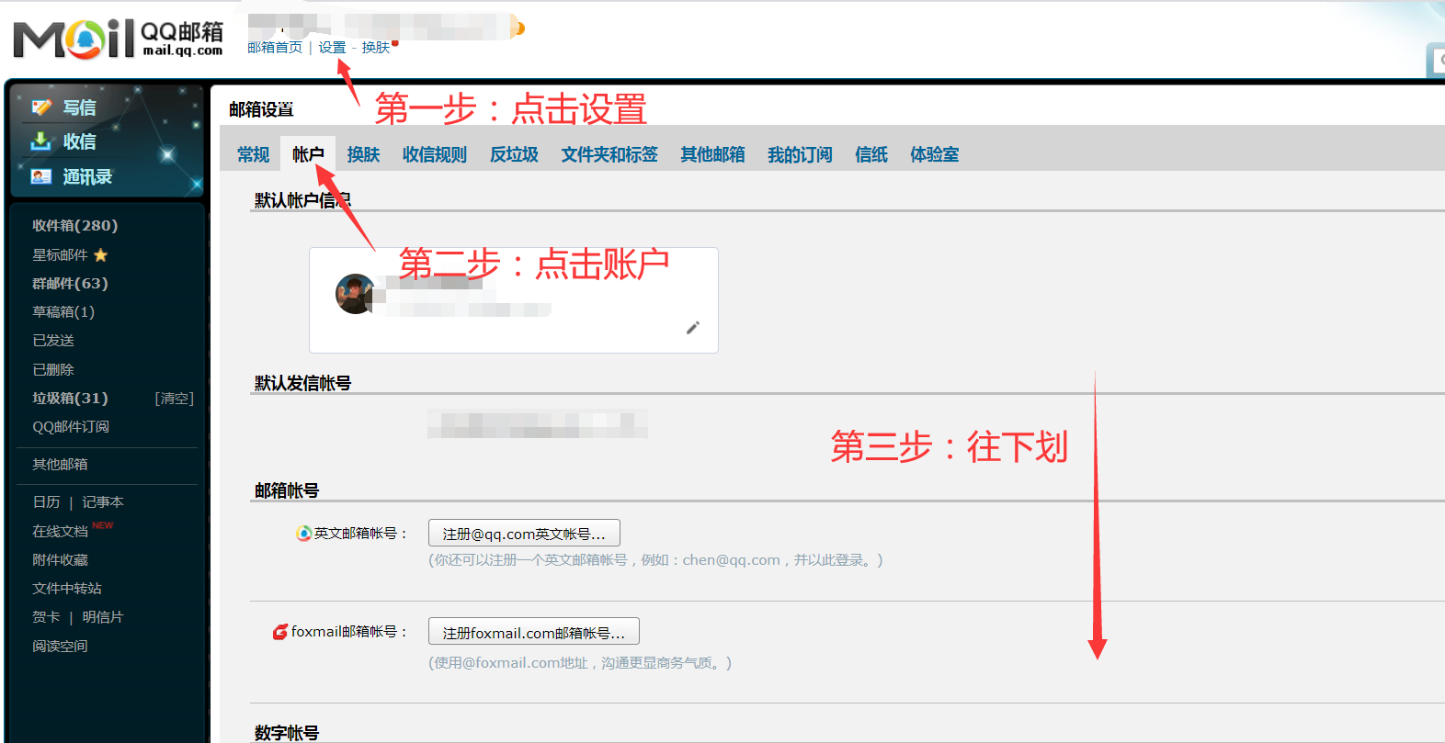This screenshot has width=1445, height=743.
Task: Open 草稿箱(1) folder
Action: (x=63, y=311)
